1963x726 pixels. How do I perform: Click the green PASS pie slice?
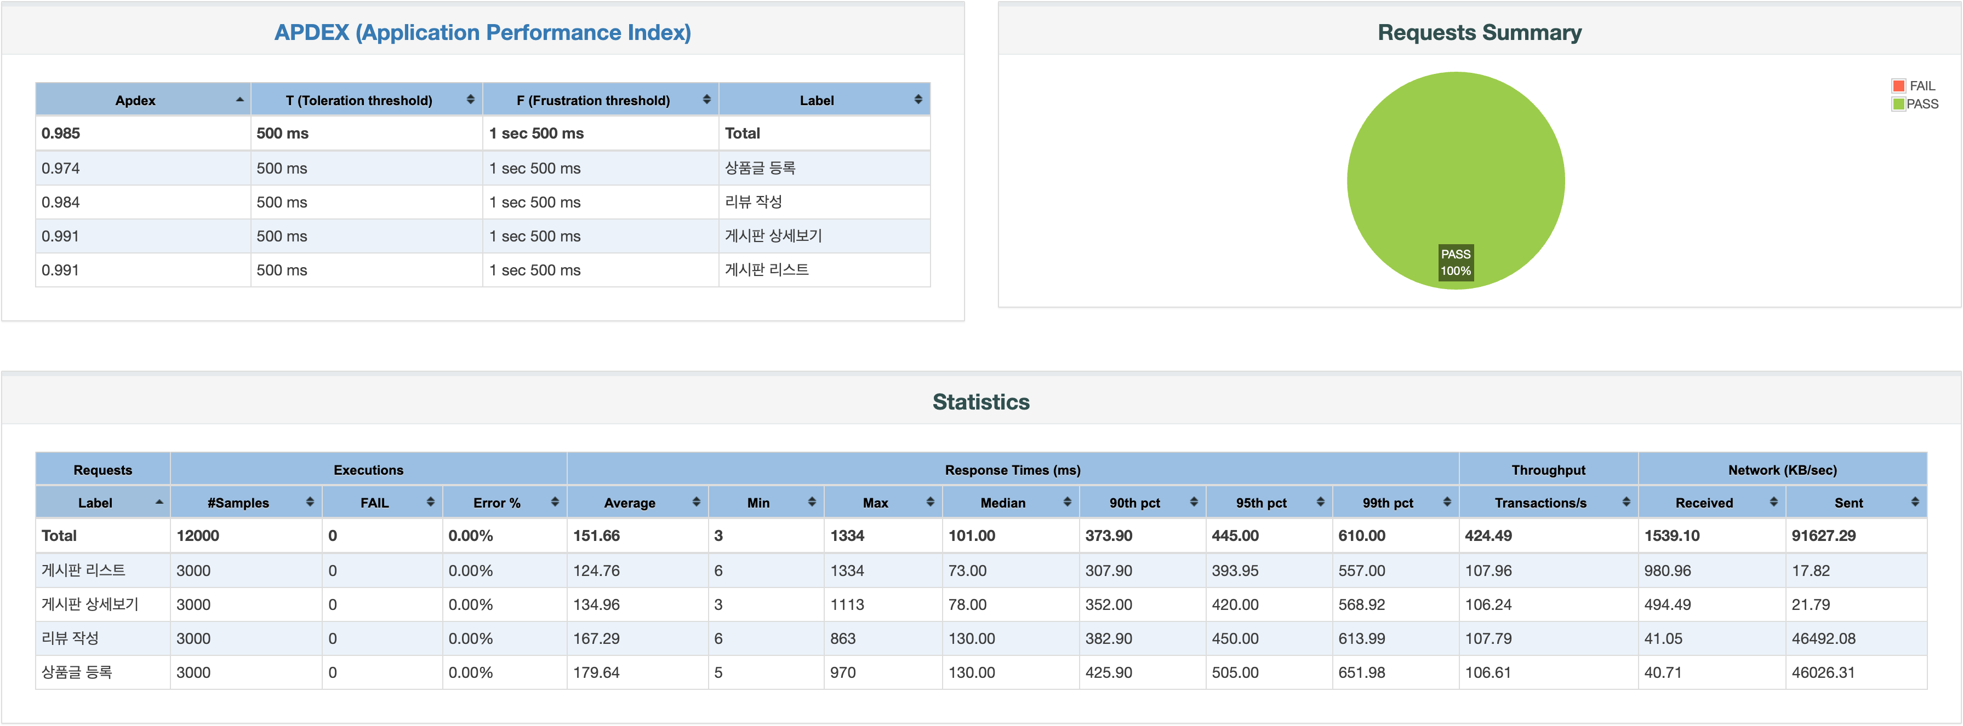coord(1455,168)
